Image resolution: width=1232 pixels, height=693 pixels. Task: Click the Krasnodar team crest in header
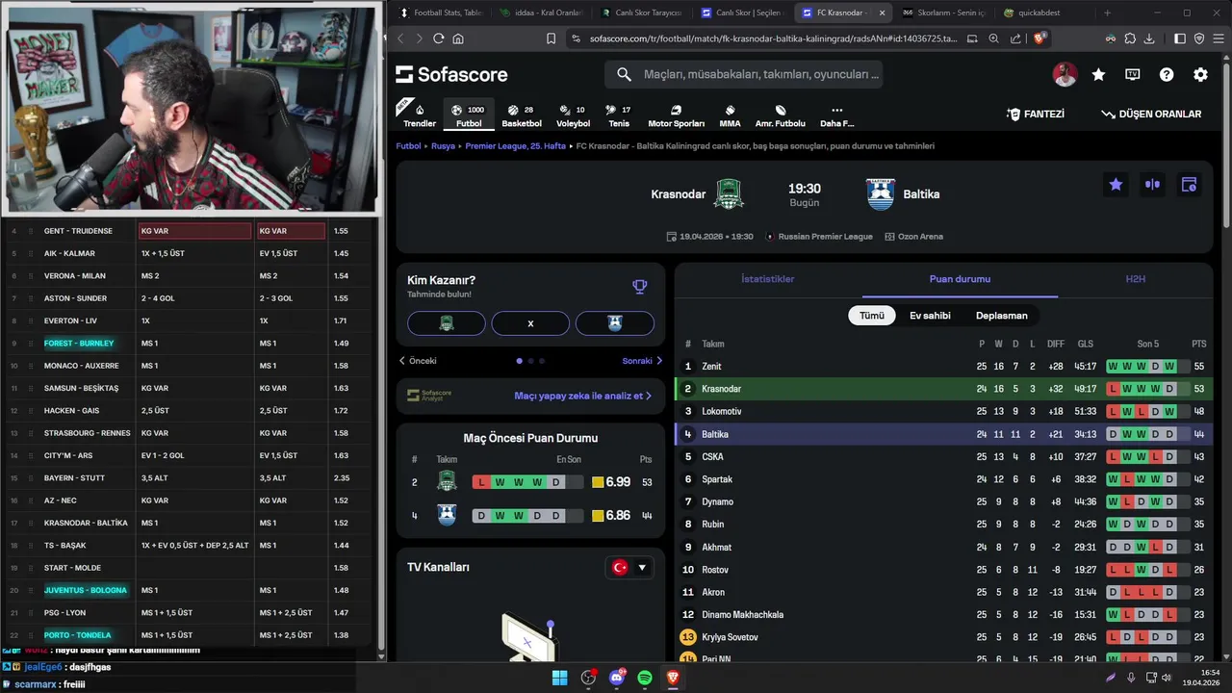(729, 193)
